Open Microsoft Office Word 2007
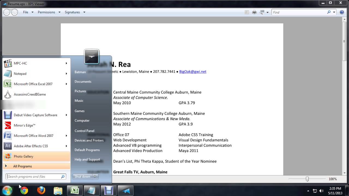Screen dimensions: 349x196 click(36, 136)
